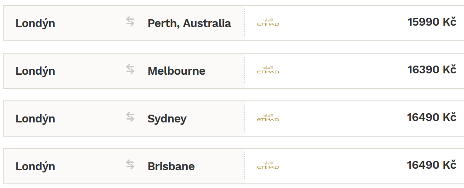Click Londýn origin in the Sydney row
The width and height of the screenshot is (464, 188).
(35, 119)
